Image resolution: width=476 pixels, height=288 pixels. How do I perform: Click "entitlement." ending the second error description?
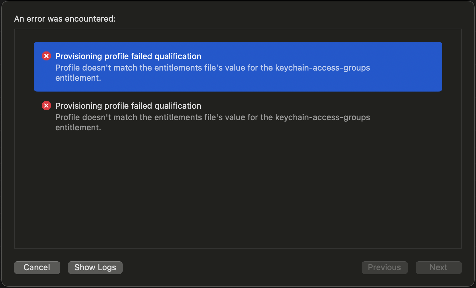78,127
